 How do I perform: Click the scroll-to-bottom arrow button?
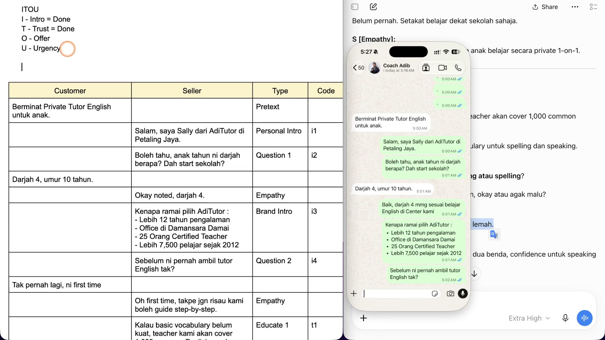click(474, 274)
